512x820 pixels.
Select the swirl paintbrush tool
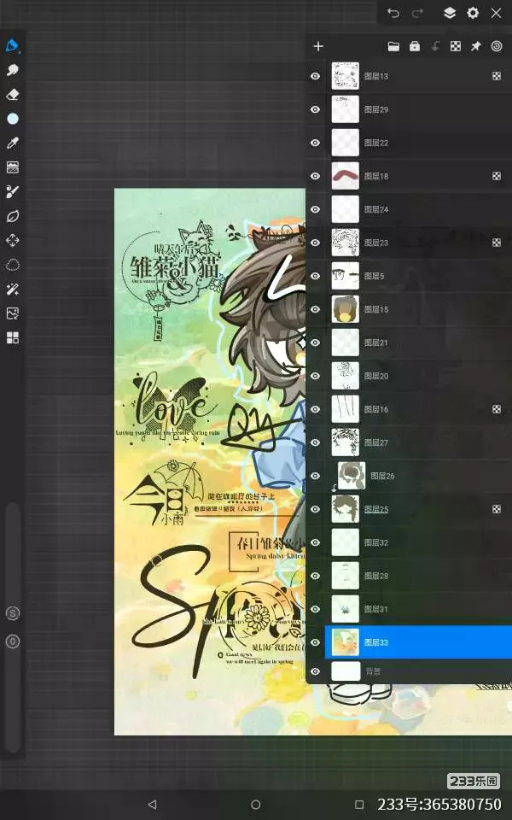coord(13,191)
